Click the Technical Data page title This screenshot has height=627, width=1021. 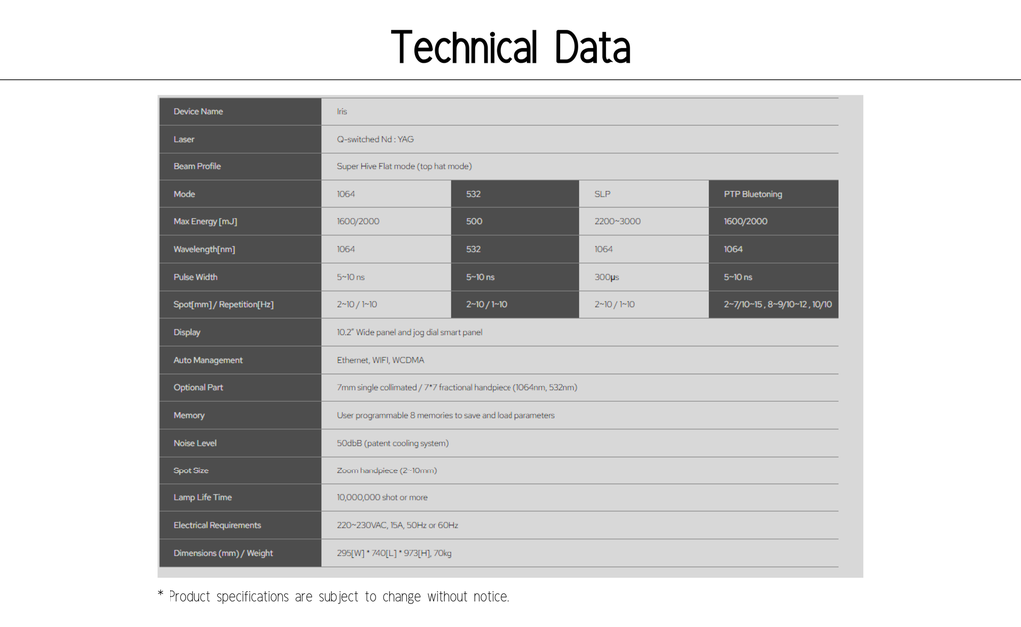(510, 47)
